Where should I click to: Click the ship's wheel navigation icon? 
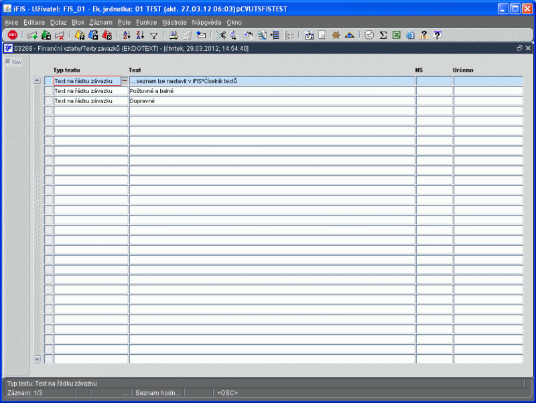(x=336, y=35)
